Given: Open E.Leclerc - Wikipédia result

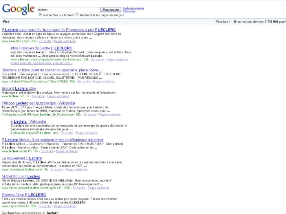Looking at the screenshot, I should 28,122.
